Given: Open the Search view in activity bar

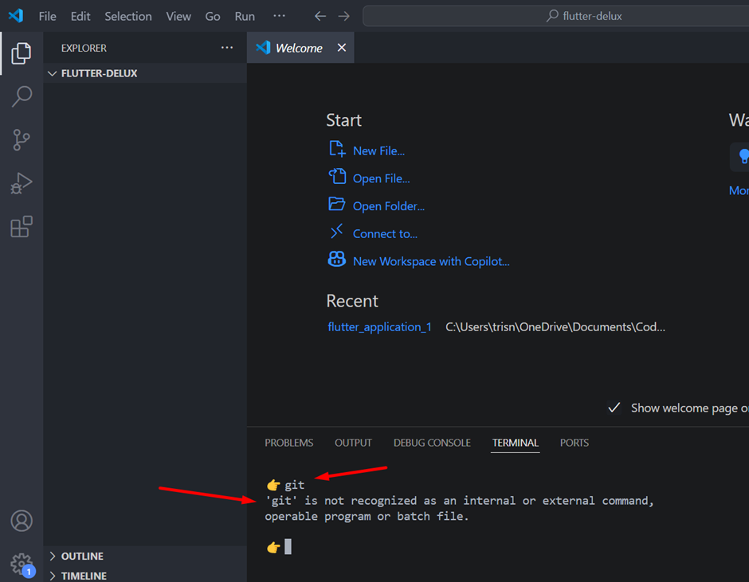Looking at the screenshot, I should (21, 96).
